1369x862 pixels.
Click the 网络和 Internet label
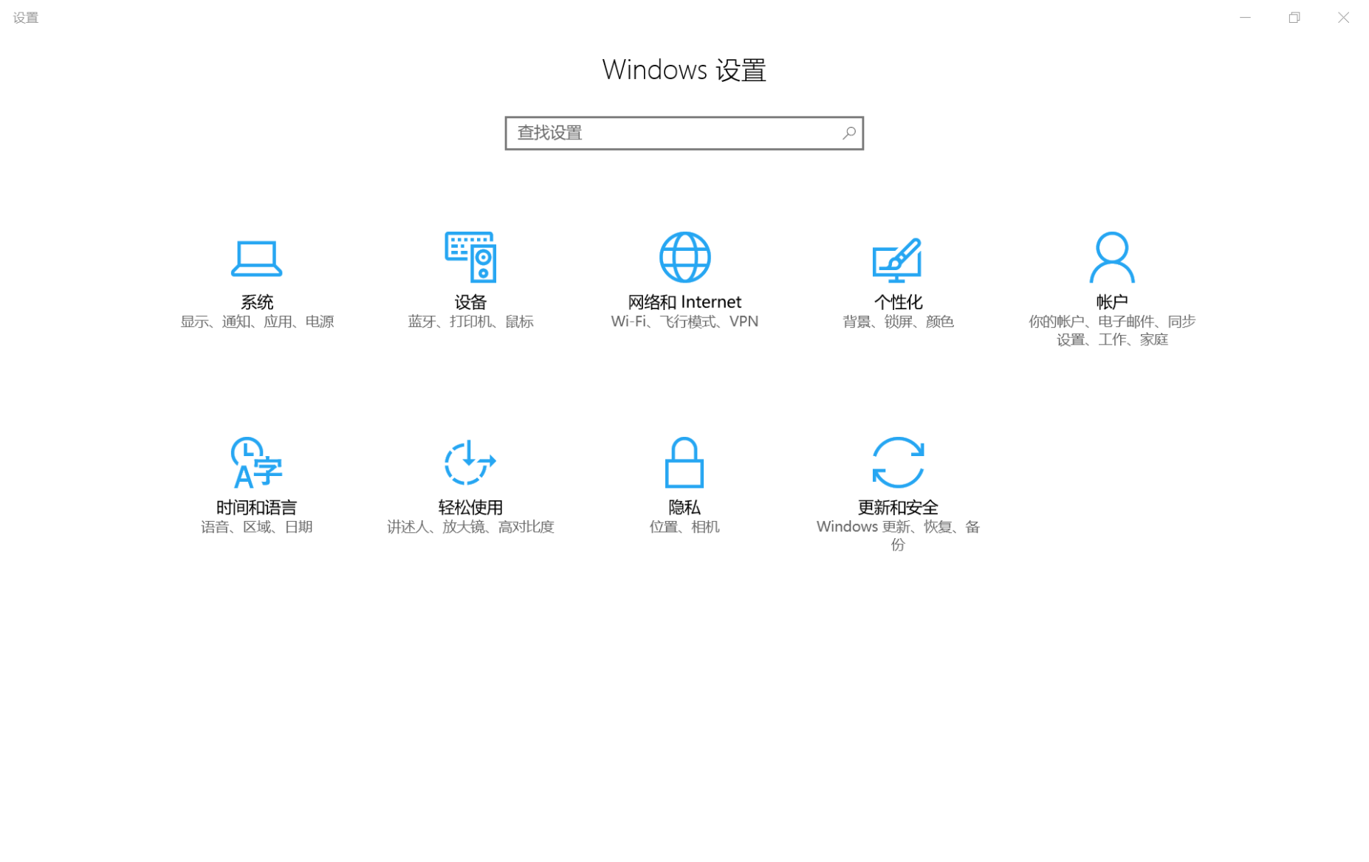(684, 302)
